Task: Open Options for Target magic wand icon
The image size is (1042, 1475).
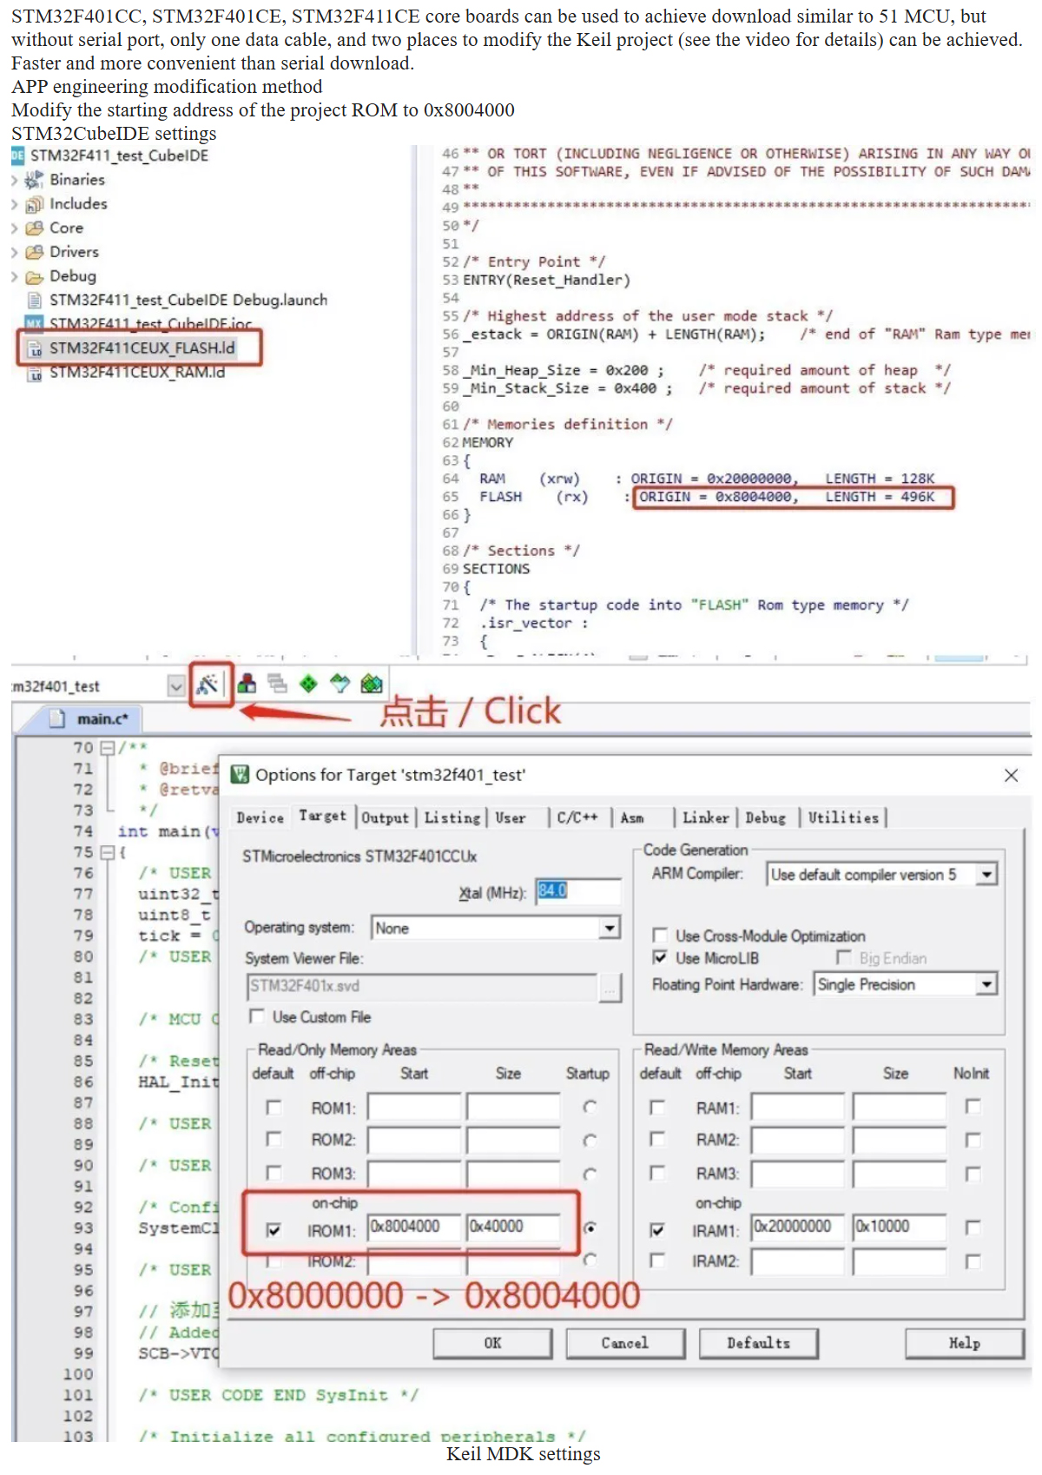Action: [x=208, y=685]
